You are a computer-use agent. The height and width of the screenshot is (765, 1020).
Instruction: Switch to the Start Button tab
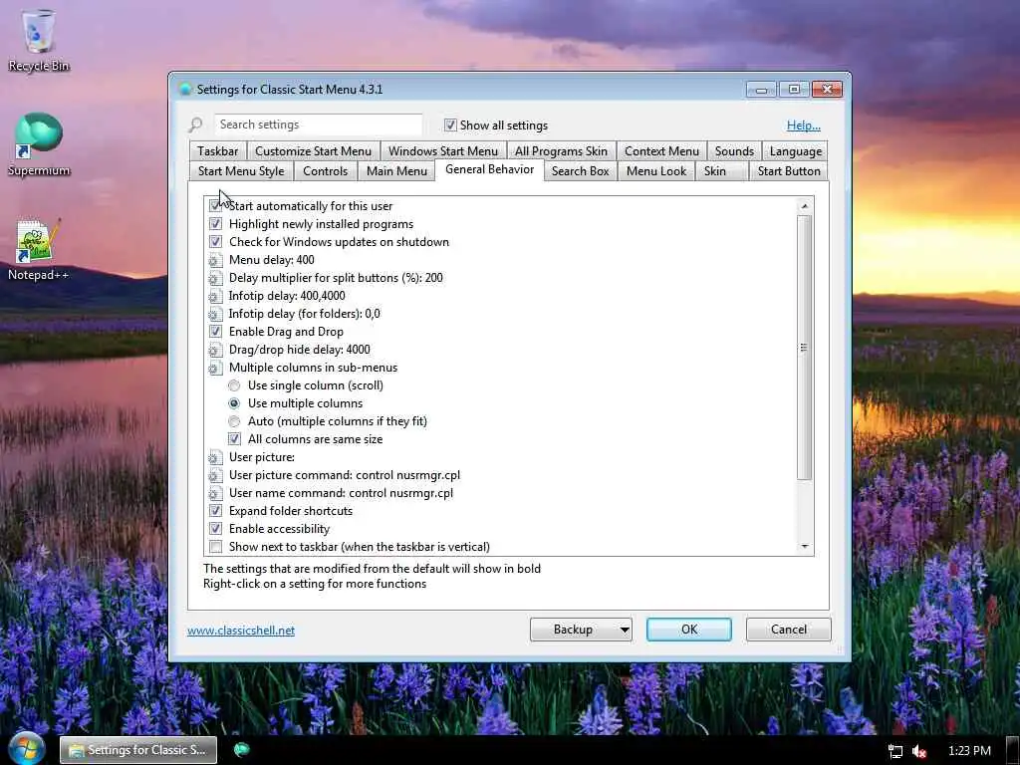pyautogui.click(x=789, y=171)
